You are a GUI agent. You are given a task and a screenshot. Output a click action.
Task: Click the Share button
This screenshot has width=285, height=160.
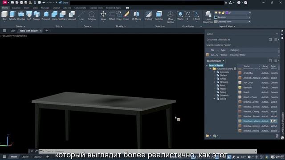tap(63, 3)
